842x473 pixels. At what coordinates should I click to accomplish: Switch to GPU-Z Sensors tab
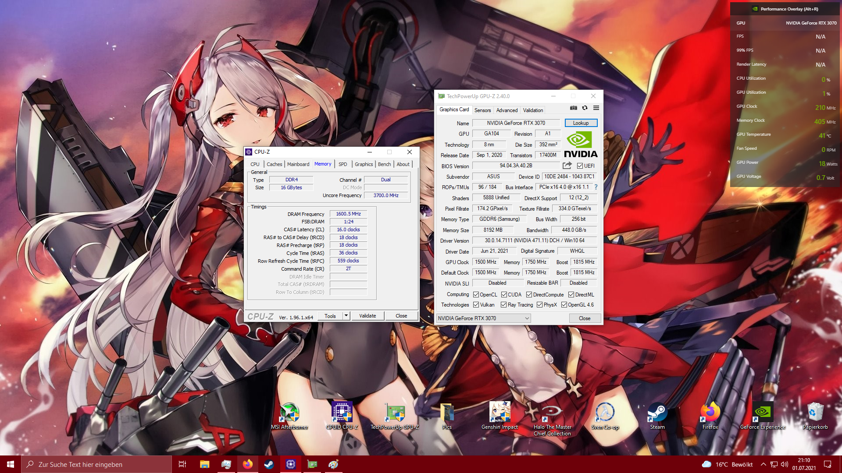click(x=482, y=110)
